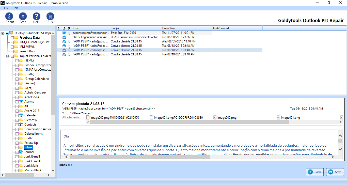347x185 pixels.
Task: Select the Conversation Action folder
Action: click(x=38, y=129)
